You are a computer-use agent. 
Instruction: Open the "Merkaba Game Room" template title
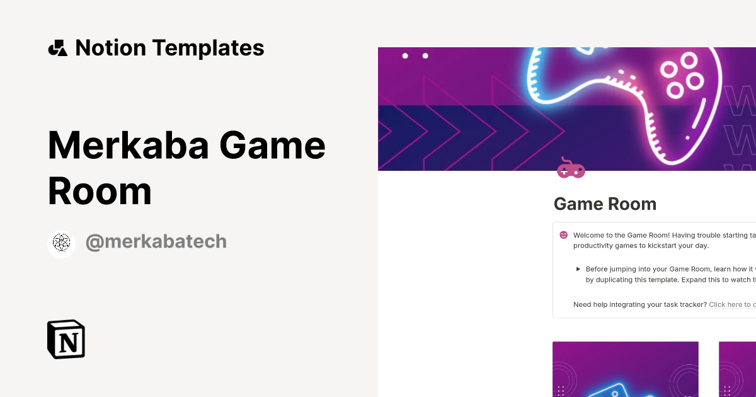point(186,167)
